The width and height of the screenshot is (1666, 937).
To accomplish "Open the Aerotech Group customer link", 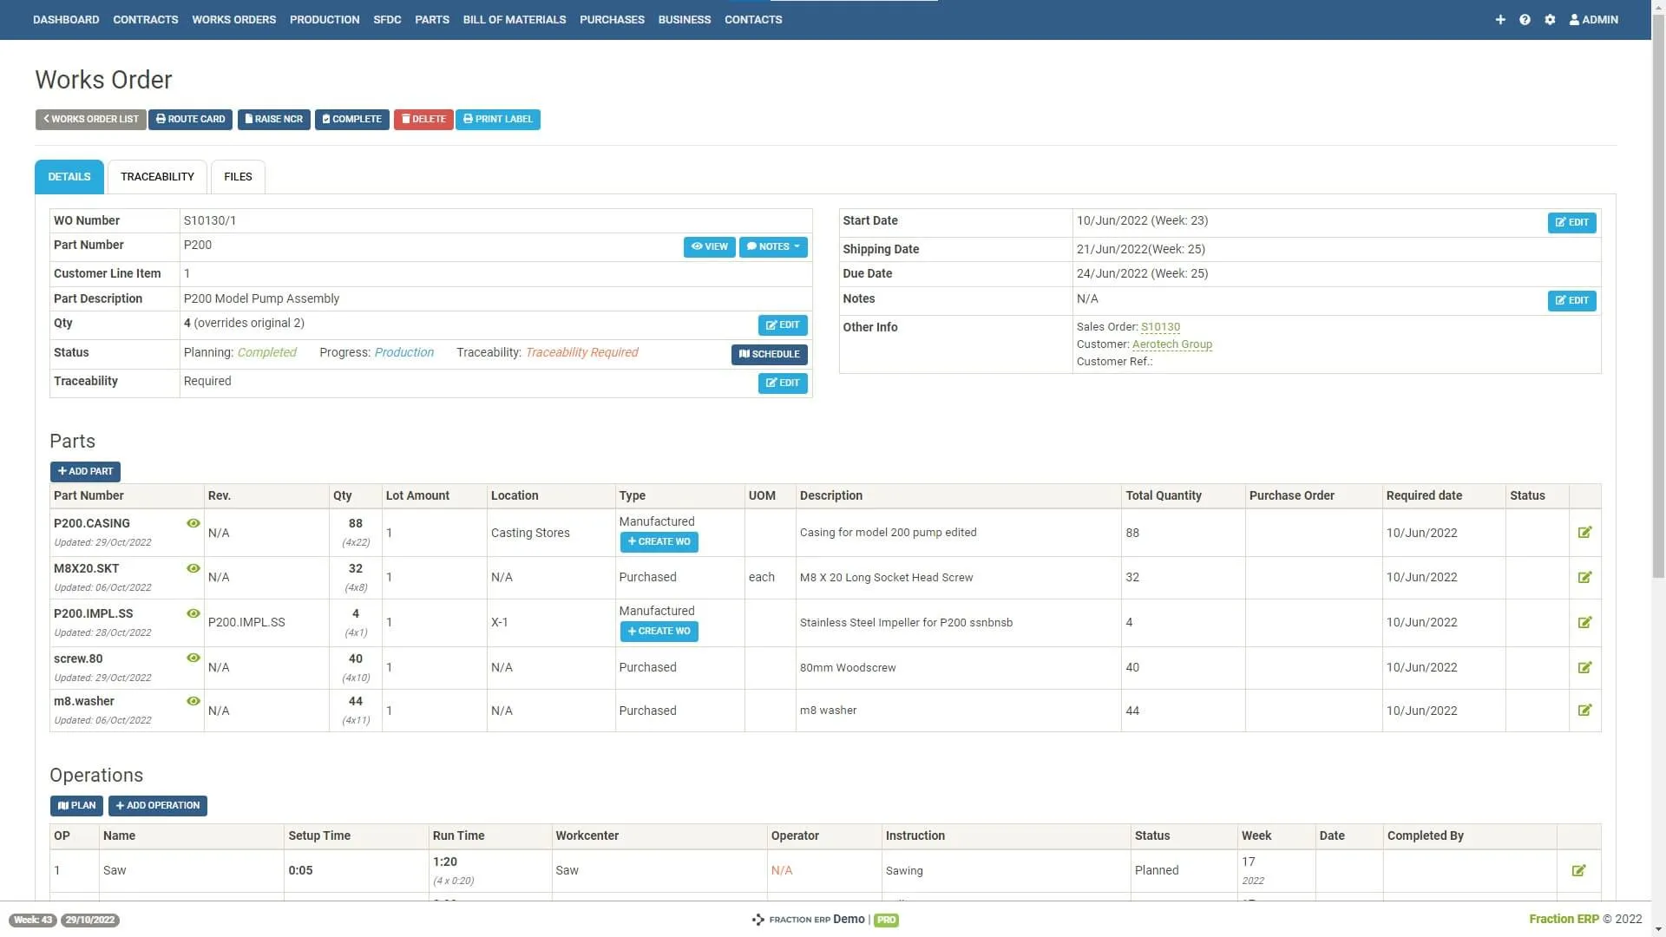I will pyautogui.click(x=1171, y=344).
